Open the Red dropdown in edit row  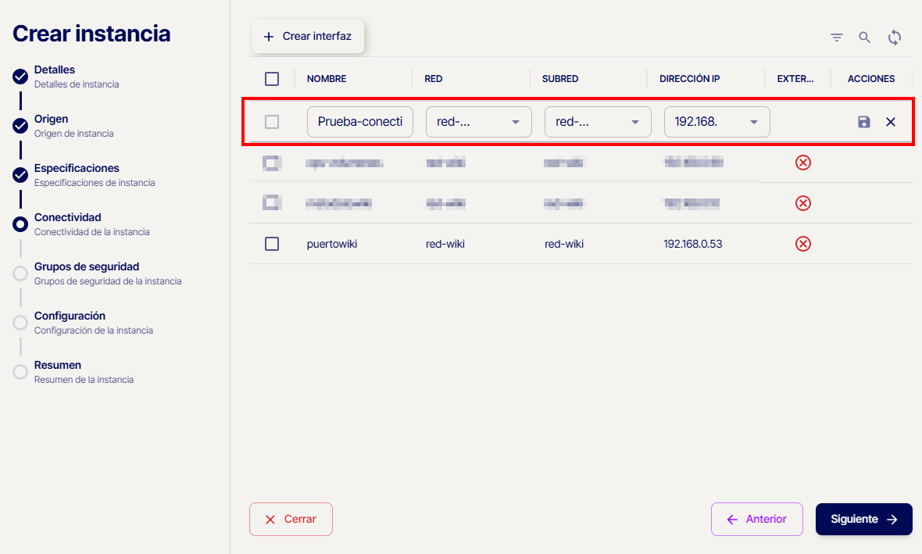(478, 122)
